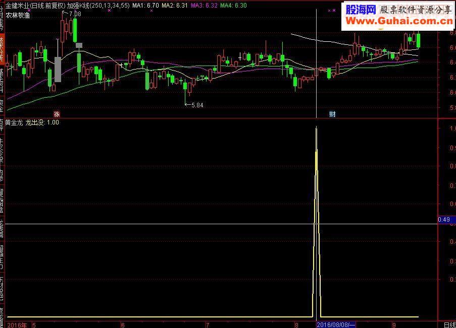Viewport: 456px width, 328px height.
Task: Select the MA1: 6.70 indicator label
Action: (x=145, y=5)
